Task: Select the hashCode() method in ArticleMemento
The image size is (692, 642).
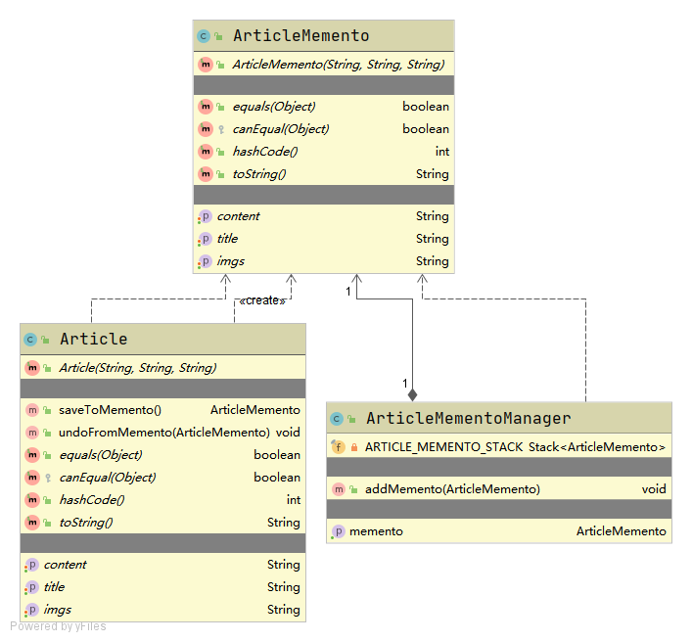Action: [264, 152]
